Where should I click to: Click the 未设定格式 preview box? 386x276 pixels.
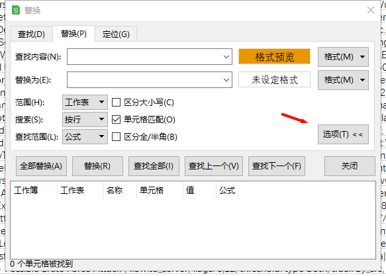tap(274, 79)
